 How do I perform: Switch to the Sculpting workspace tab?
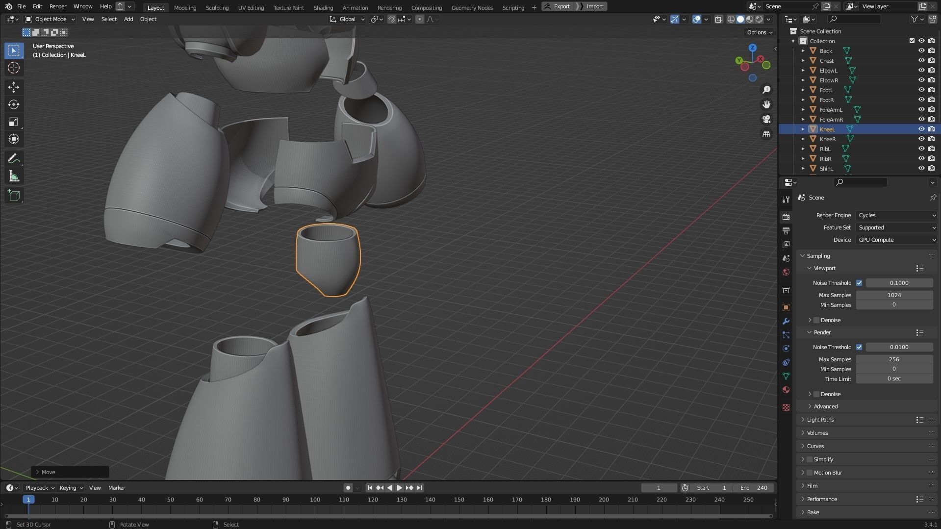coord(217,7)
